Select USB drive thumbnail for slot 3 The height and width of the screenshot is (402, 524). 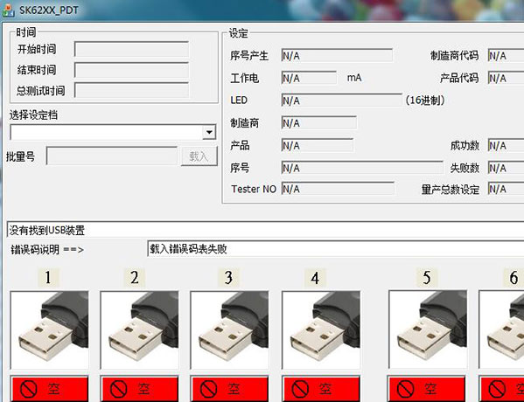229,329
